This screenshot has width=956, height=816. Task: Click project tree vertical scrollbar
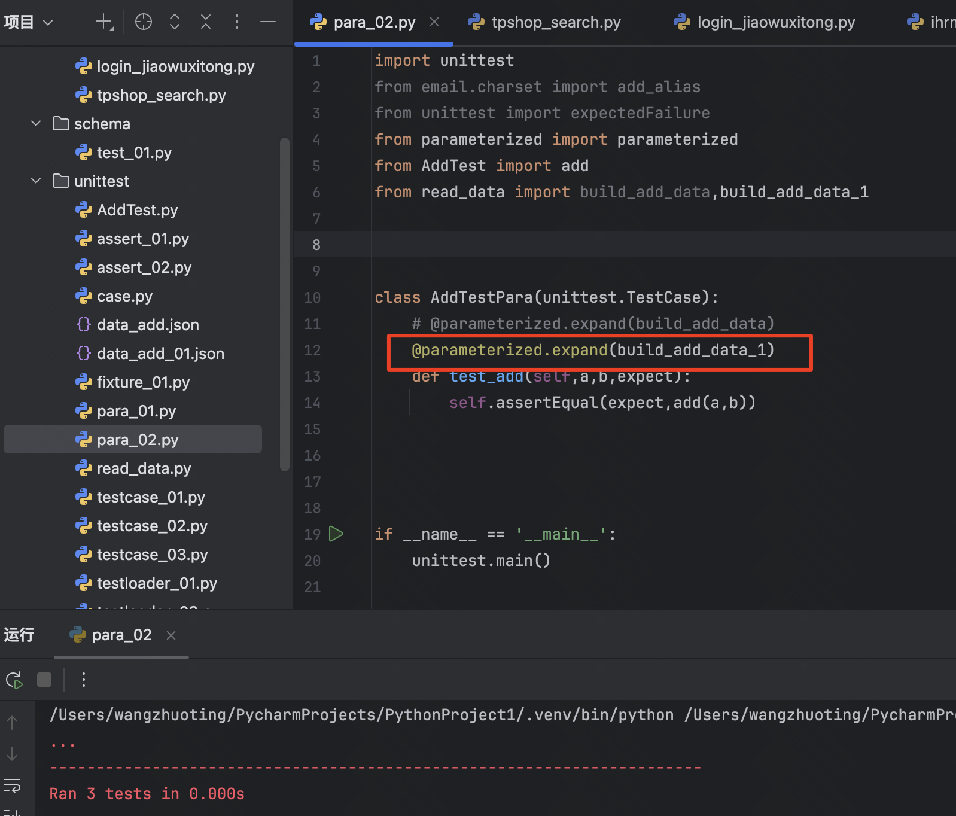click(x=285, y=305)
